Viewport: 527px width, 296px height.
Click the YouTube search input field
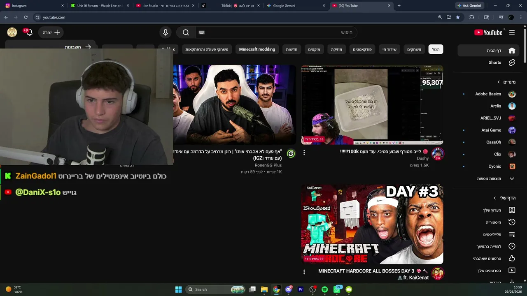click(276, 32)
